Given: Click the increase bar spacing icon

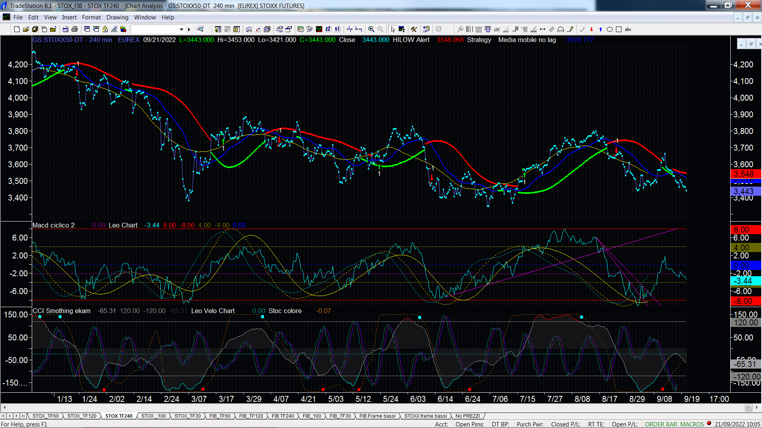Looking at the screenshot, I should tap(359, 29).
